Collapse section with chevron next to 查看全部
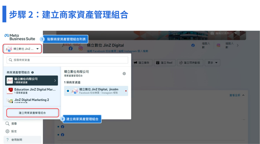This screenshot has width=260, height=144. [x=243, y=95]
